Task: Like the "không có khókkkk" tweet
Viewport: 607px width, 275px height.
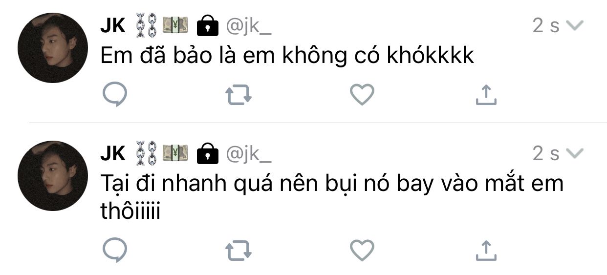Action: point(362,95)
